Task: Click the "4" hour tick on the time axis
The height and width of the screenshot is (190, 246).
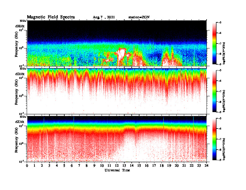Action: [57, 166]
